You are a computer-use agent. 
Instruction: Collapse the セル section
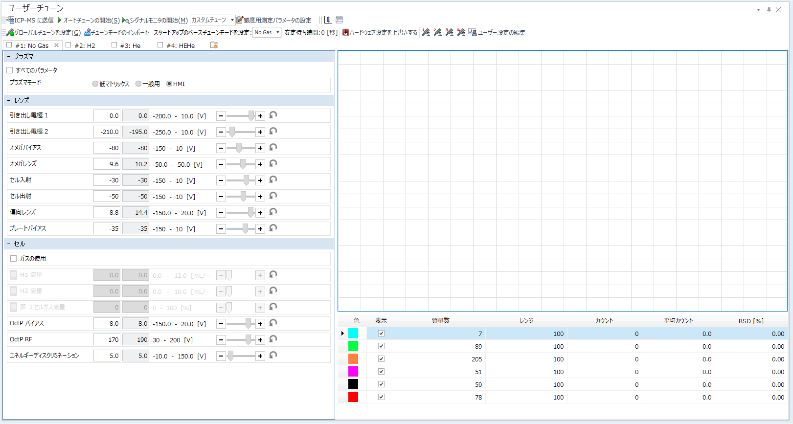tap(8, 244)
